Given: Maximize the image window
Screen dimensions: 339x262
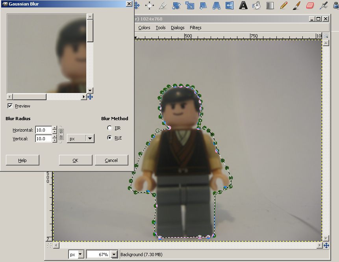Looking at the screenshot, I should point(319,19).
